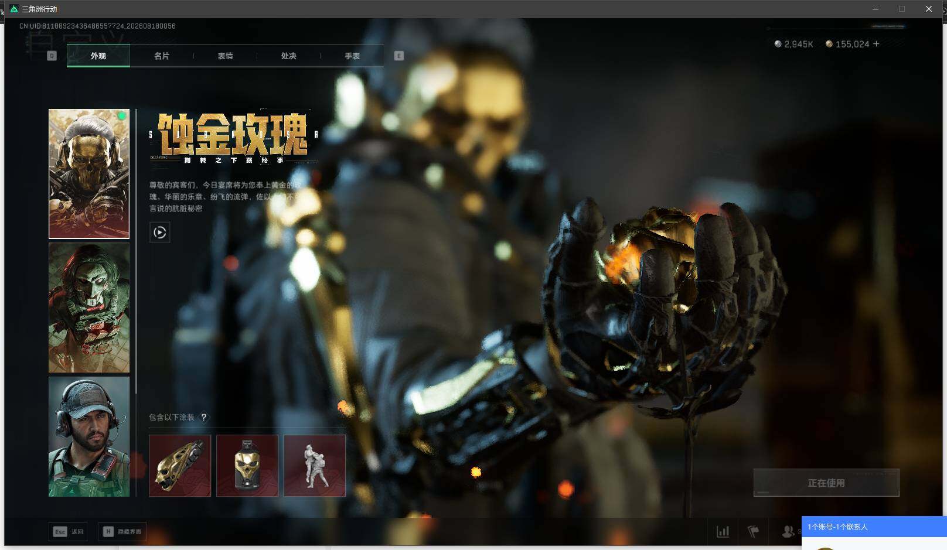View the white figure execution item
The image size is (947, 550).
[x=315, y=466]
